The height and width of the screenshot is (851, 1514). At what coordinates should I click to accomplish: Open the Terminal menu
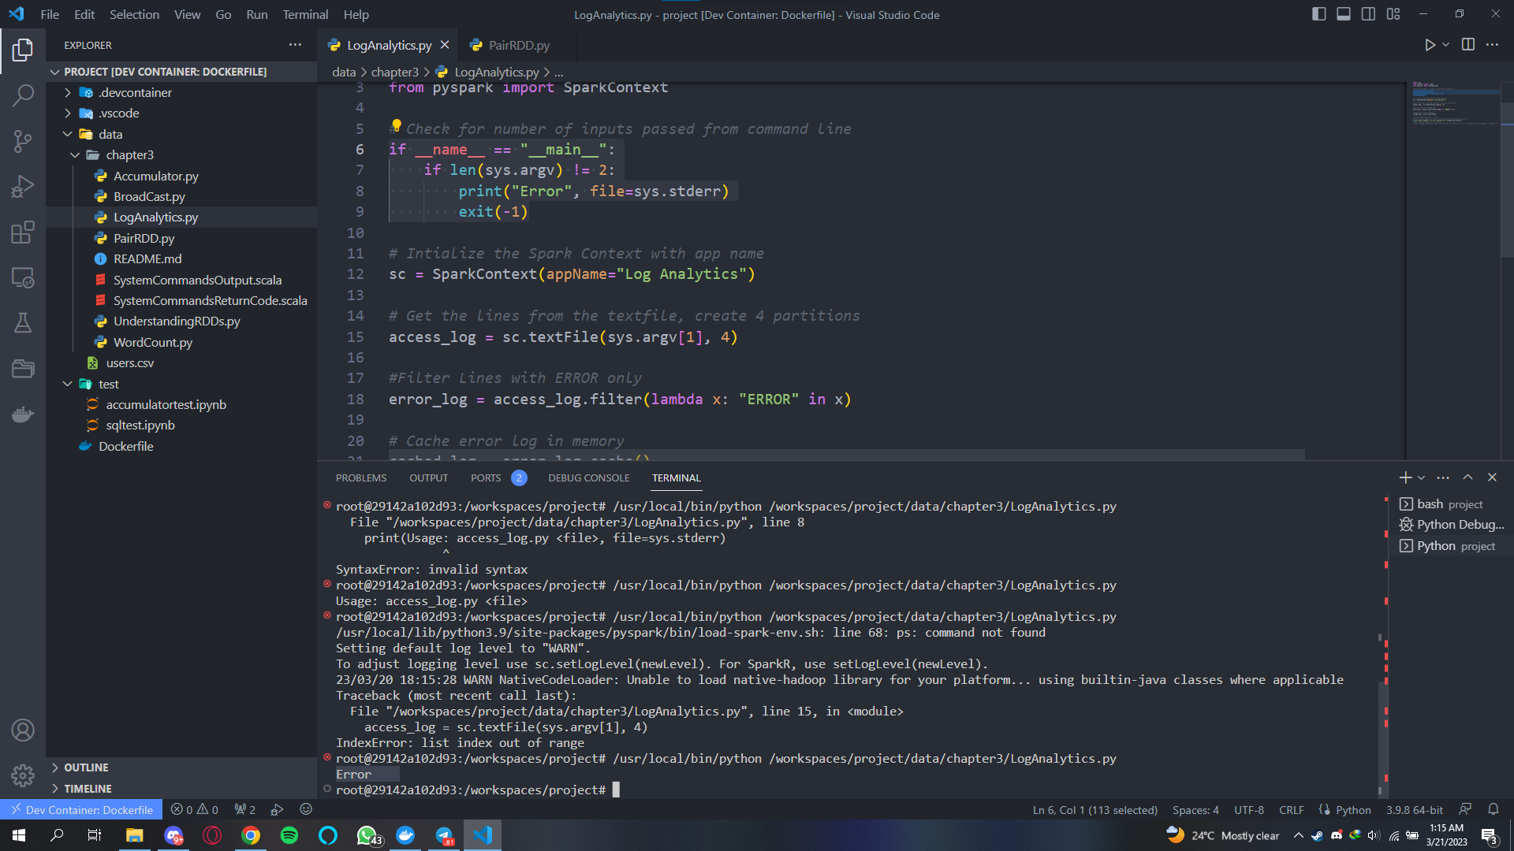(x=304, y=14)
